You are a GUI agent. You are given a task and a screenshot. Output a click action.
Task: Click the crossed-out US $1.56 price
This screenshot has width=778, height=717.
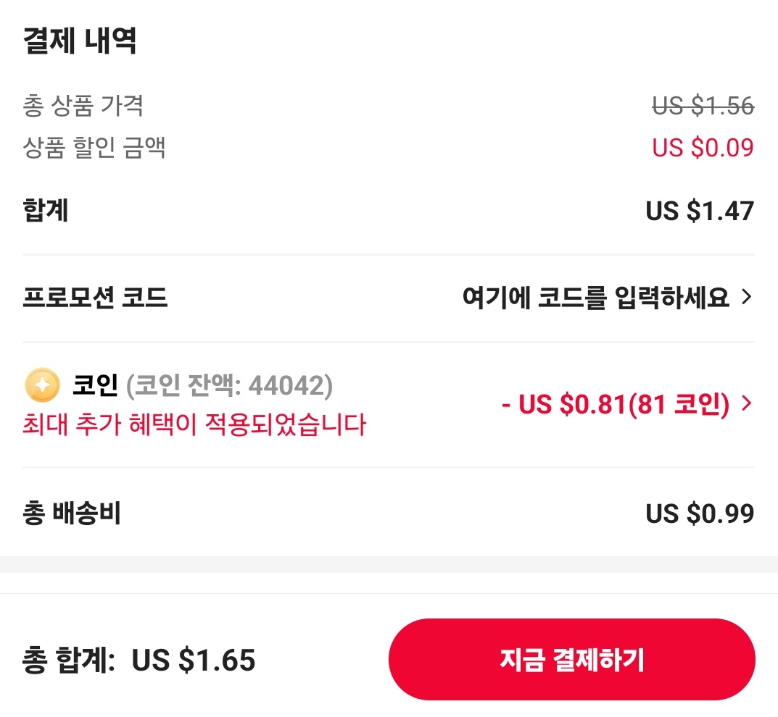[x=701, y=106]
